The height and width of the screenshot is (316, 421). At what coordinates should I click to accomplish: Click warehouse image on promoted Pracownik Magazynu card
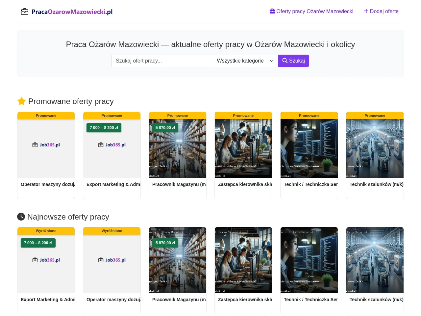[178, 148]
